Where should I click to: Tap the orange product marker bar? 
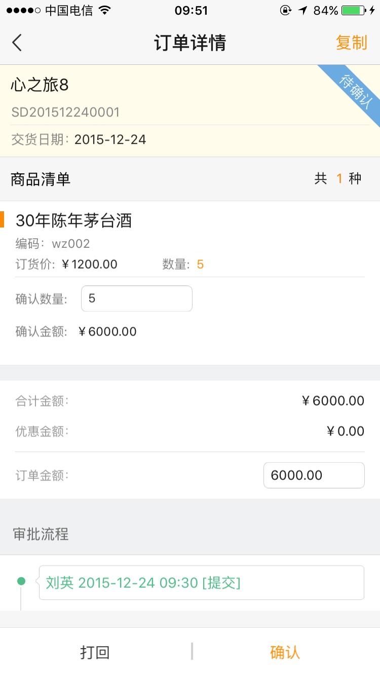(2, 219)
